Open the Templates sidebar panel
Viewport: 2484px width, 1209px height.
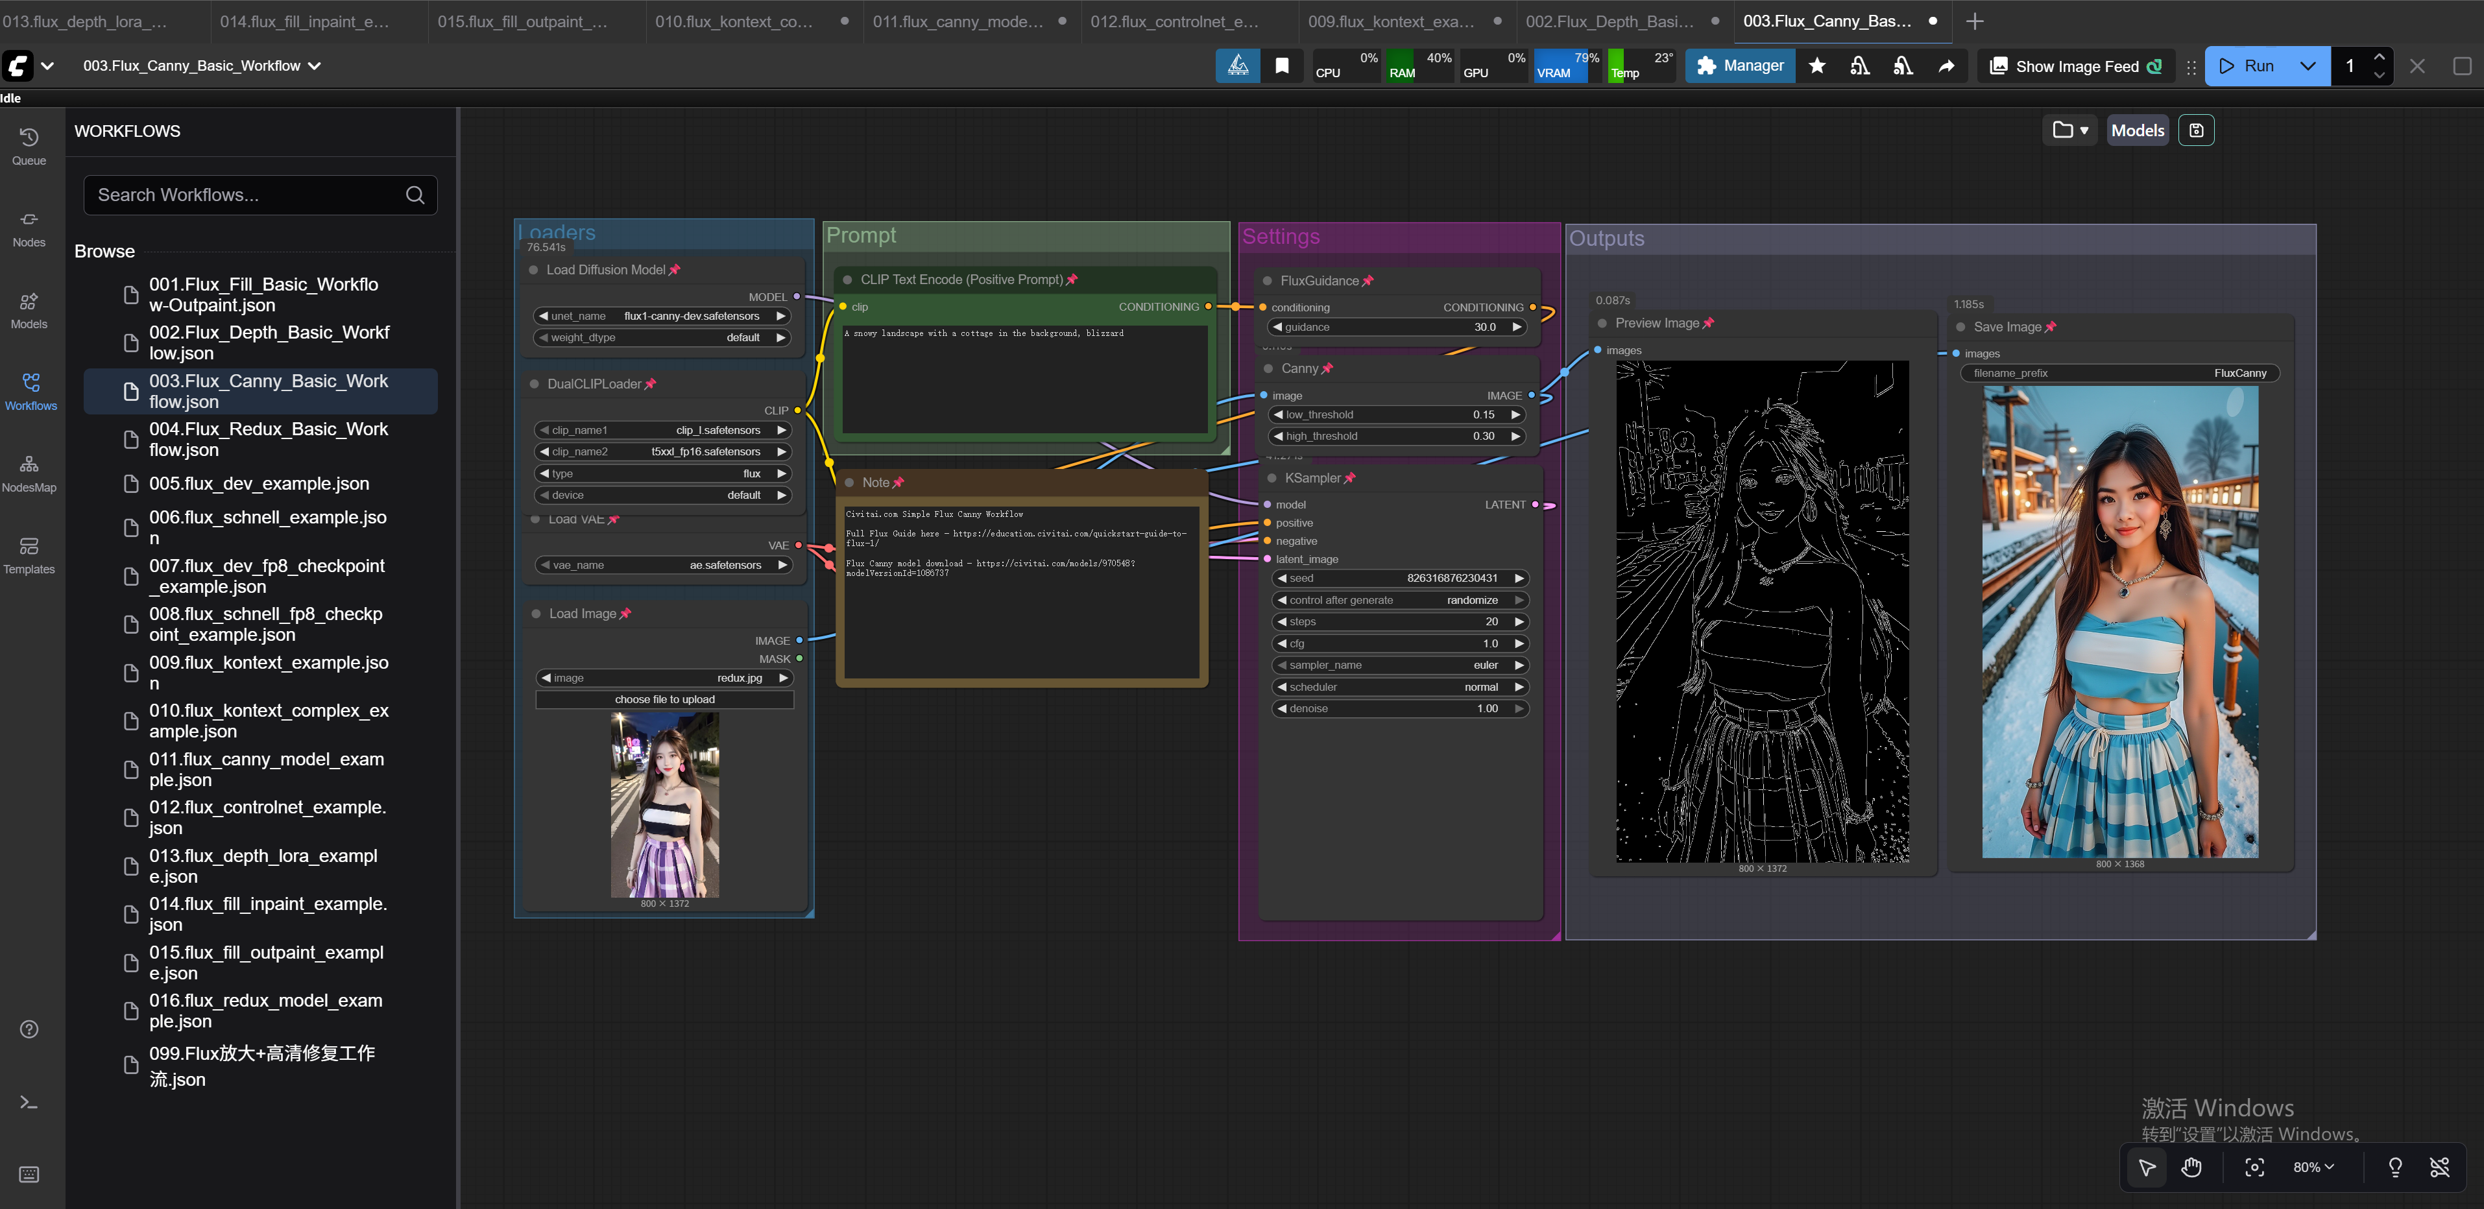(28, 555)
